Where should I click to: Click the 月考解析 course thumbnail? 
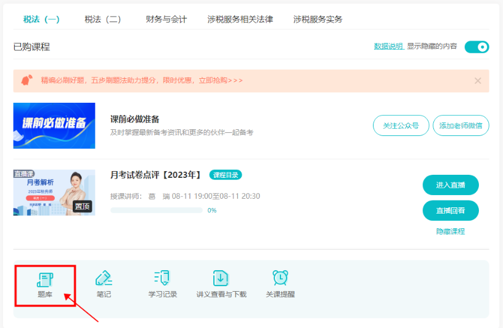pos(54,193)
